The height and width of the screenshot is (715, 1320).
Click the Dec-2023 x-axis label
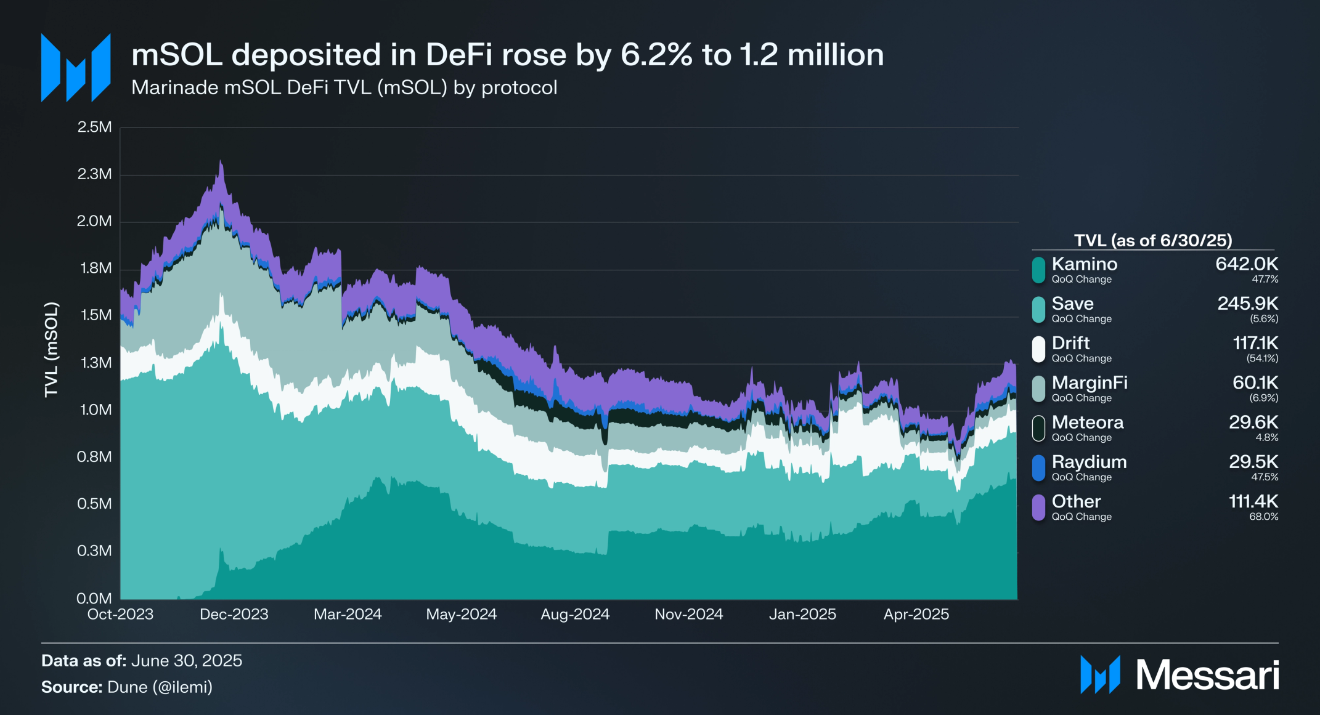pos(234,614)
